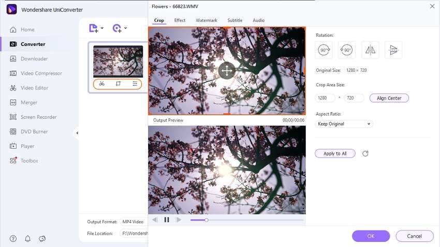Click the Add from device disc icon
The height and width of the screenshot is (247, 440).
[117, 28]
